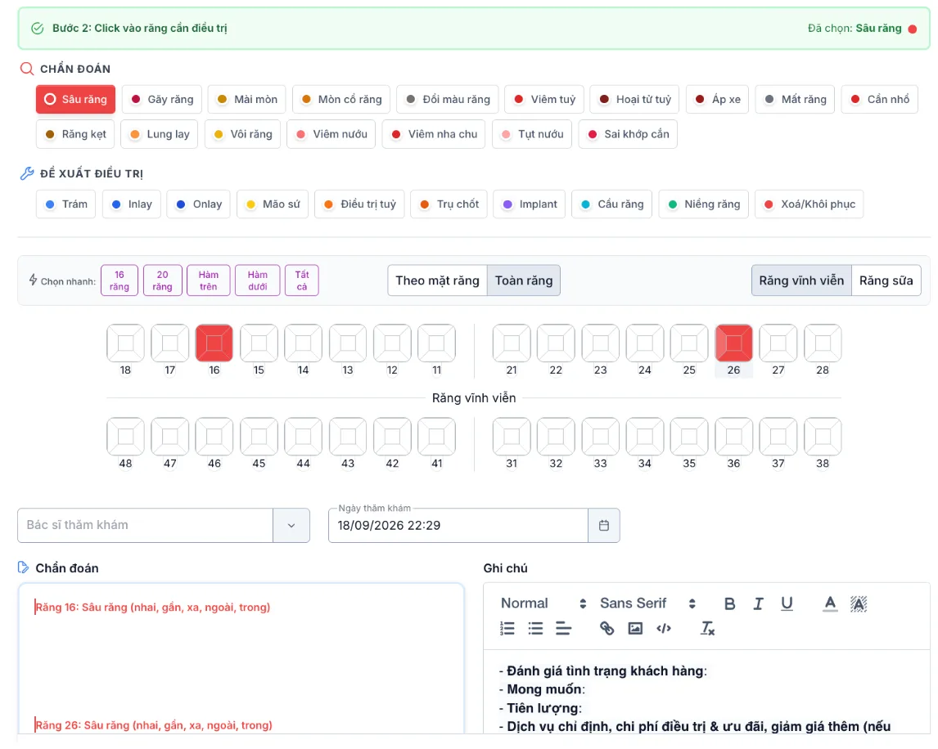Clear text formatting in the note editor

[707, 628]
